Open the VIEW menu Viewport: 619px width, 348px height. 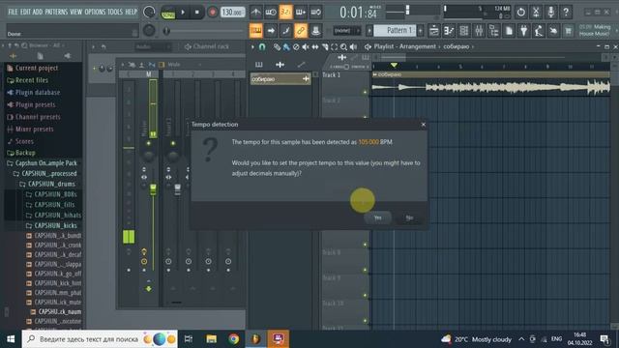click(75, 12)
